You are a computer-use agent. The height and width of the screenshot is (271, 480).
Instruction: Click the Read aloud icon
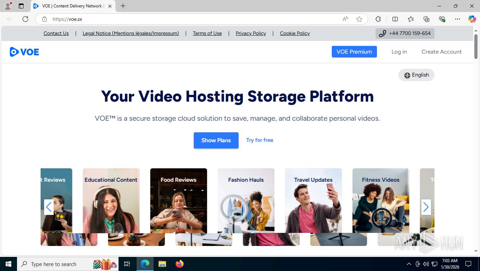(345, 19)
